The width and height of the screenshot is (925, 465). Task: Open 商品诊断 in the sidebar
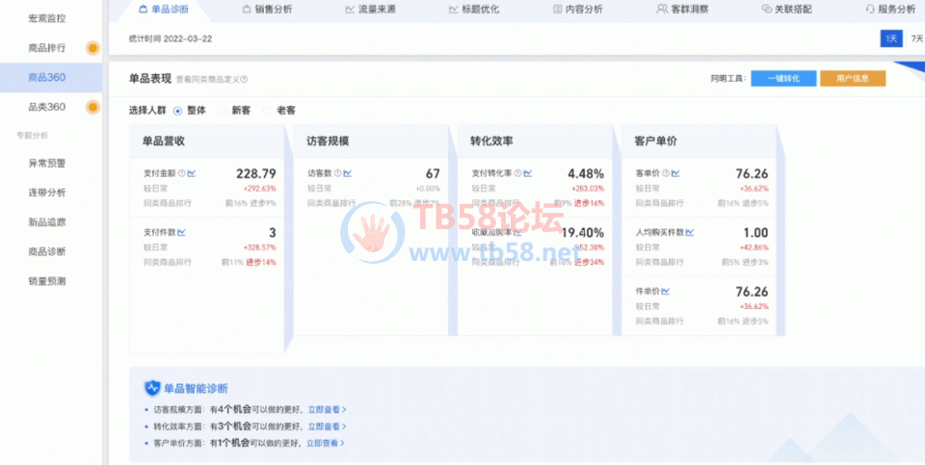(x=47, y=251)
